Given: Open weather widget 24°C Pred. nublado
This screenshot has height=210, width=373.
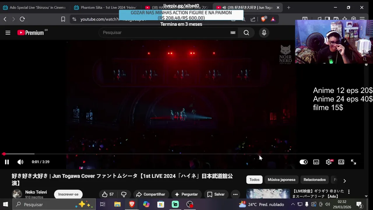Looking at the screenshot, I should click(261, 204).
